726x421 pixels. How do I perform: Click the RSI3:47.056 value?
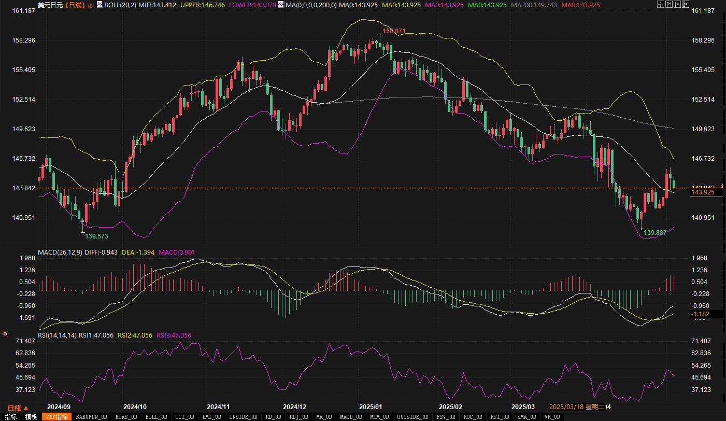pos(174,335)
